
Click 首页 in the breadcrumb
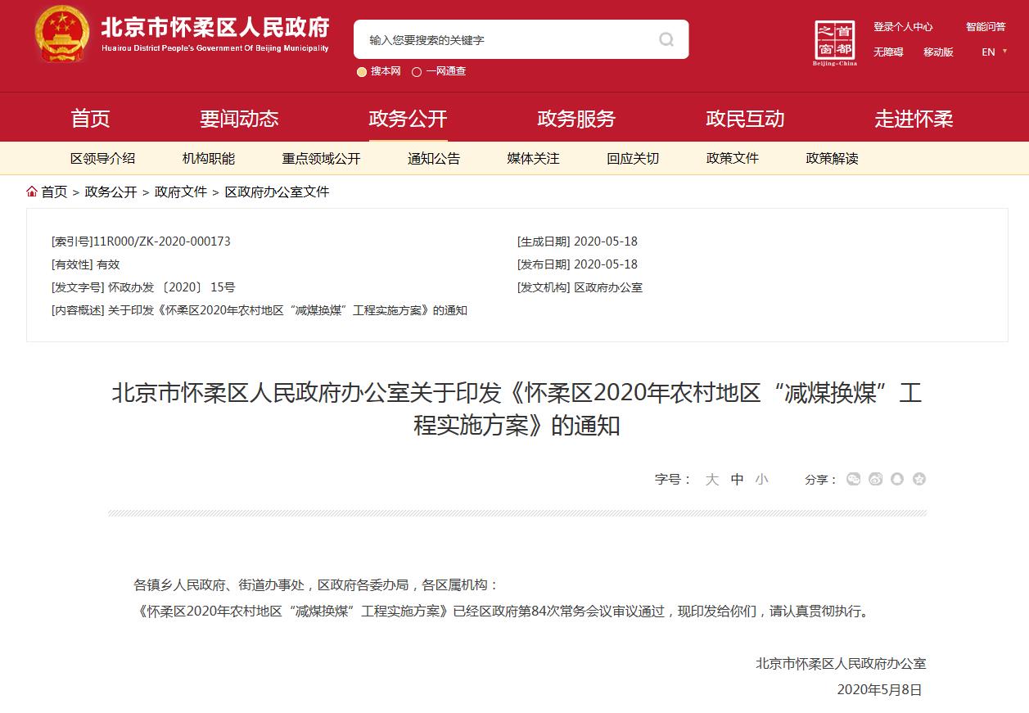(x=54, y=192)
